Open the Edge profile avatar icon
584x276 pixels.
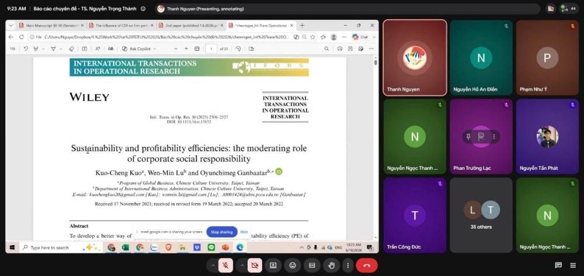coord(333,37)
